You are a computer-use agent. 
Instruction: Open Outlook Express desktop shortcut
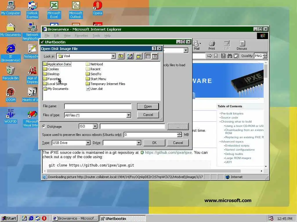tap(32, 10)
